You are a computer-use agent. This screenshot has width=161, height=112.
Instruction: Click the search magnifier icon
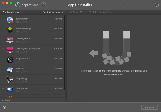3,100
